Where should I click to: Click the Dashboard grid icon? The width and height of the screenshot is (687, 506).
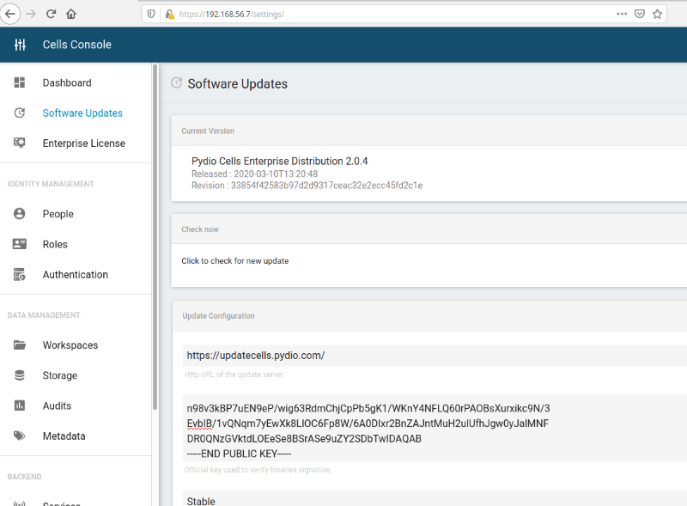[x=20, y=82]
